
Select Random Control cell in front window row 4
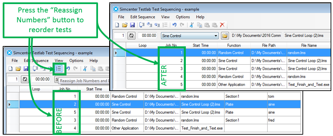(x=234, y=76)
